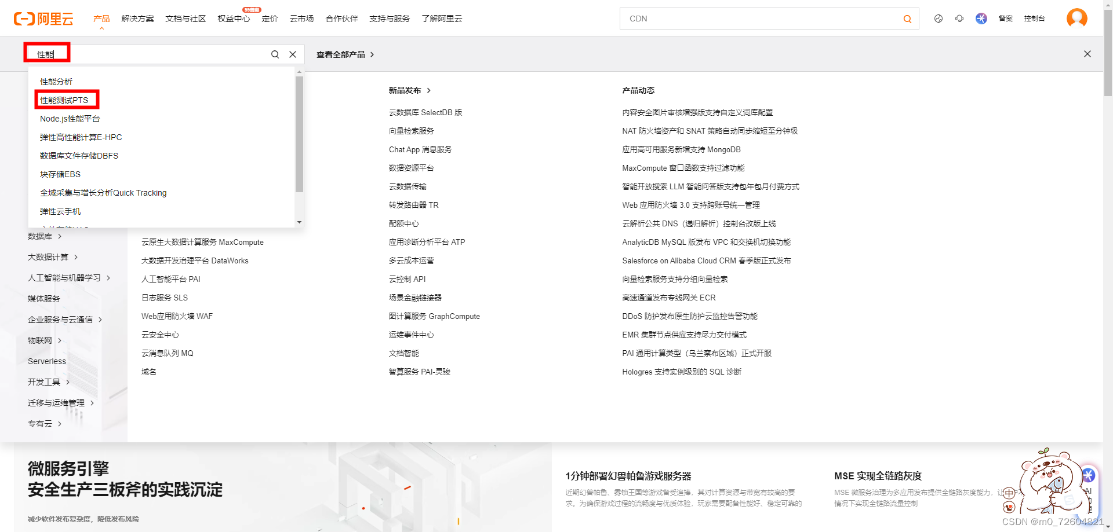Open the 支持与服务 menu
Viewport: 1113px width, 532px height.
point(390,19)
